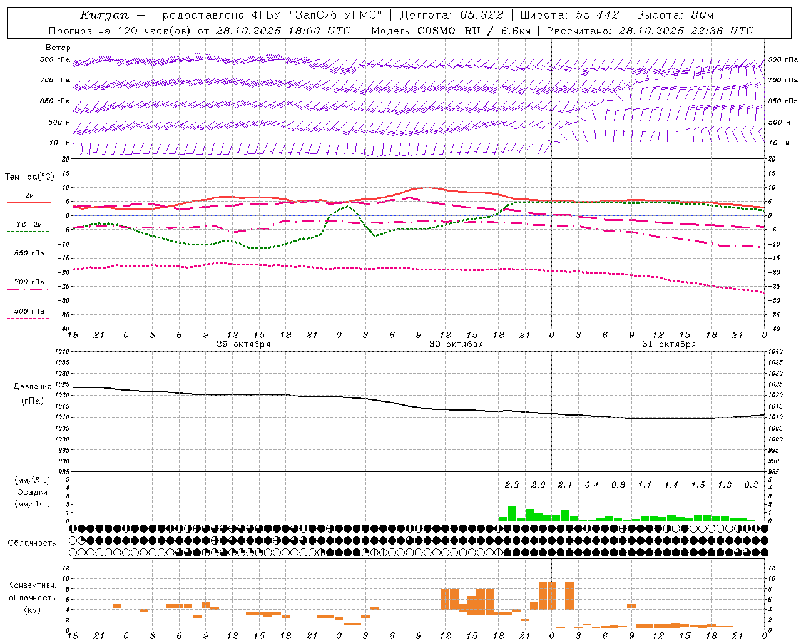Click 'Рассчитано: 28.10.2025 22:38 UTC' text
Screen dimensions: 801x641
pyautogui.click(x=650, y=31)
